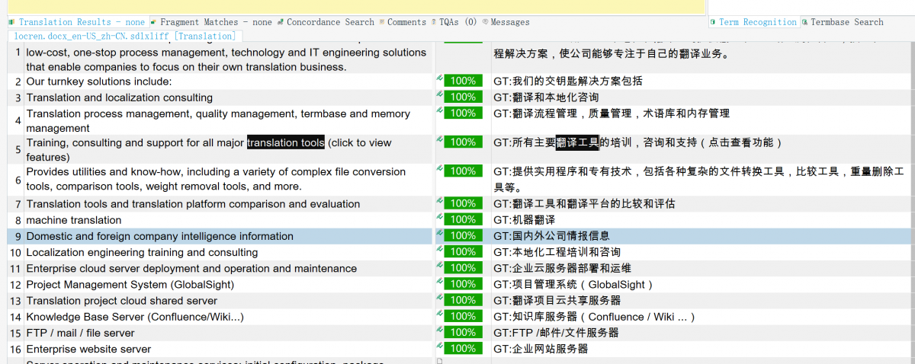Viewport: 915px width, 364px height.
Task: Click segment 14 translation status pencil icon
Action: pos(440,315)
